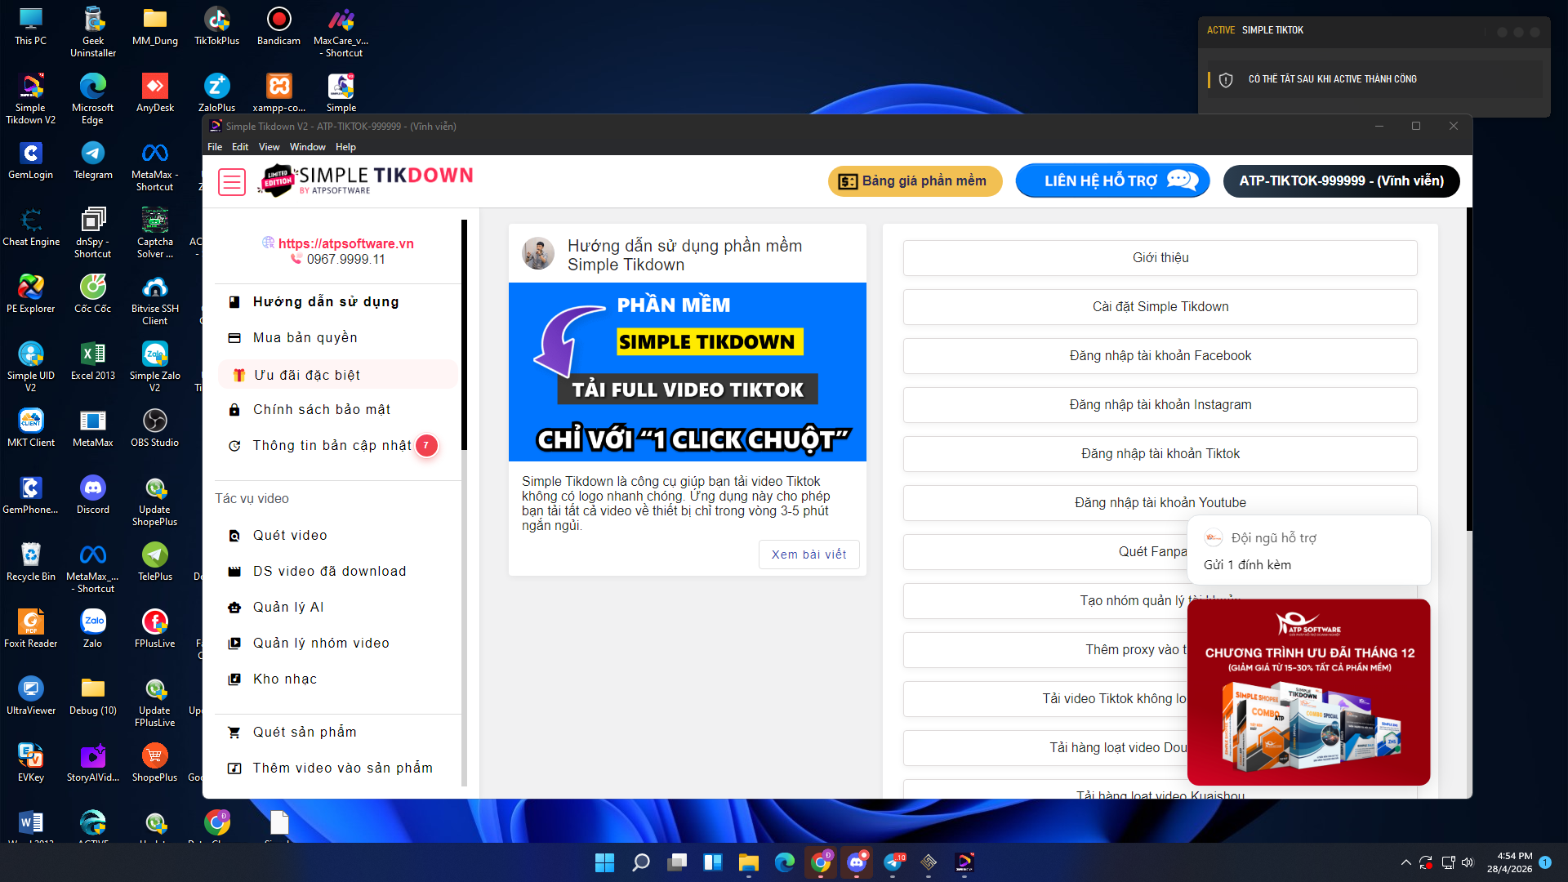Open the Bảng giá phần mềm pricing button
Image resolution: width=1568 pixels, height=882 pixels.
(915, 181)
